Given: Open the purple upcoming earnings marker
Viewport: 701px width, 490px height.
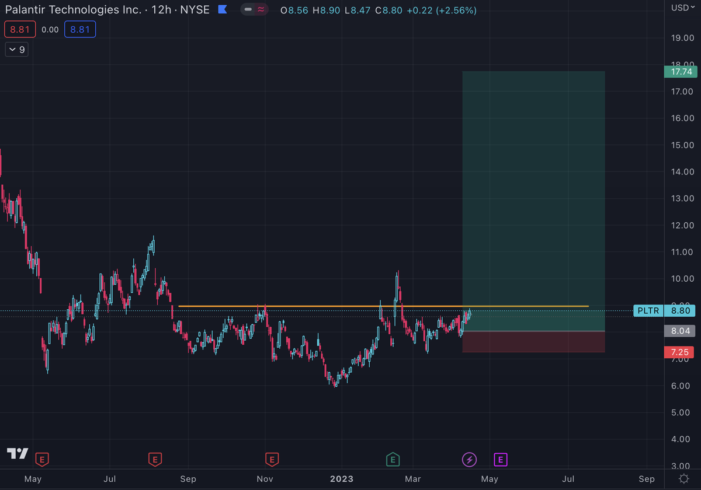Looking at the screenshot, I should pyautogui.click(x=501, y=460).
